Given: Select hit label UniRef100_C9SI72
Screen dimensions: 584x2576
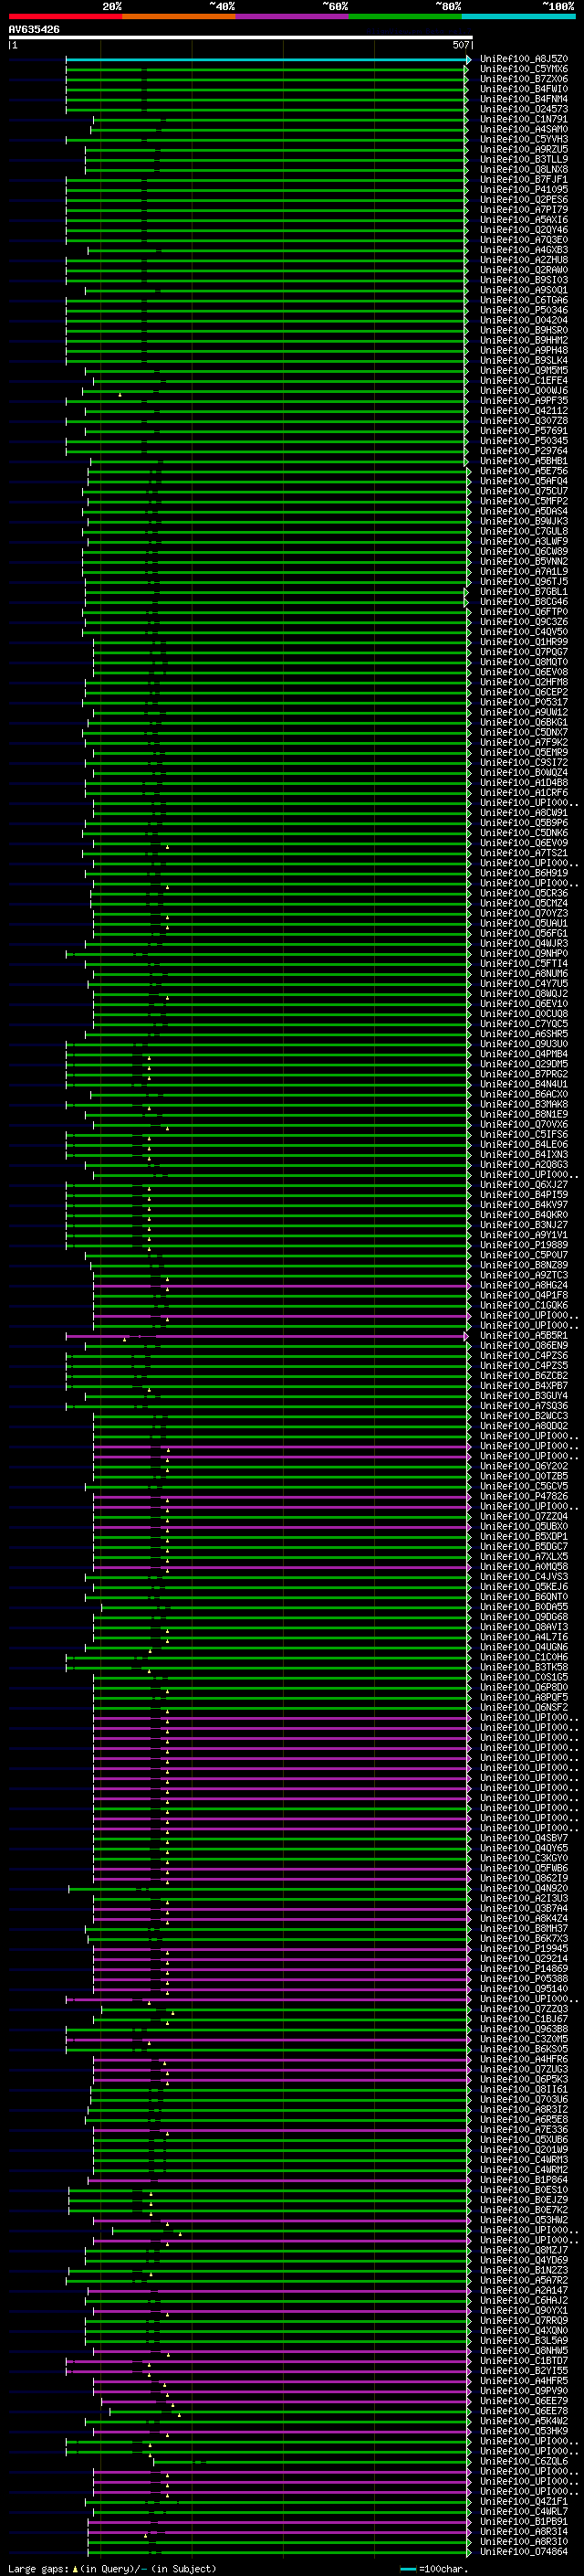Looking at the screenshot, I should pyautogui.click(x=524, y=762).
